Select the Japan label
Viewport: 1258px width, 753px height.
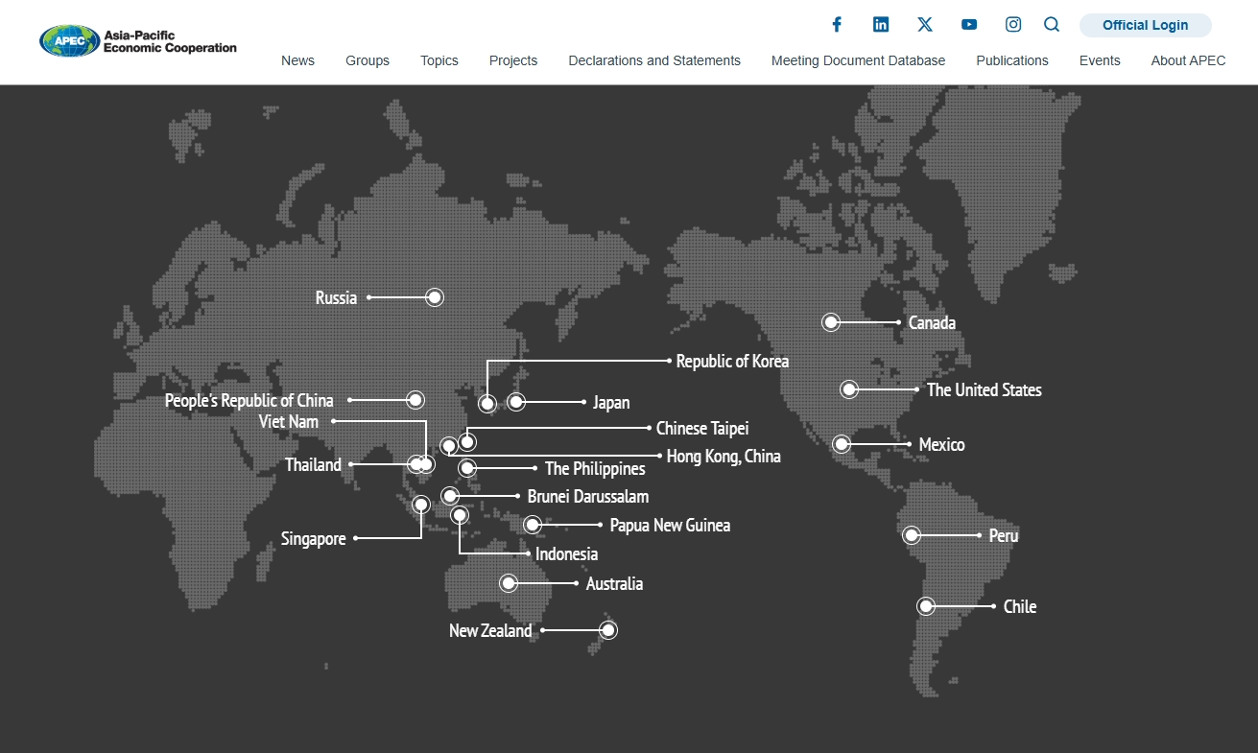click(x=611, y=403)
